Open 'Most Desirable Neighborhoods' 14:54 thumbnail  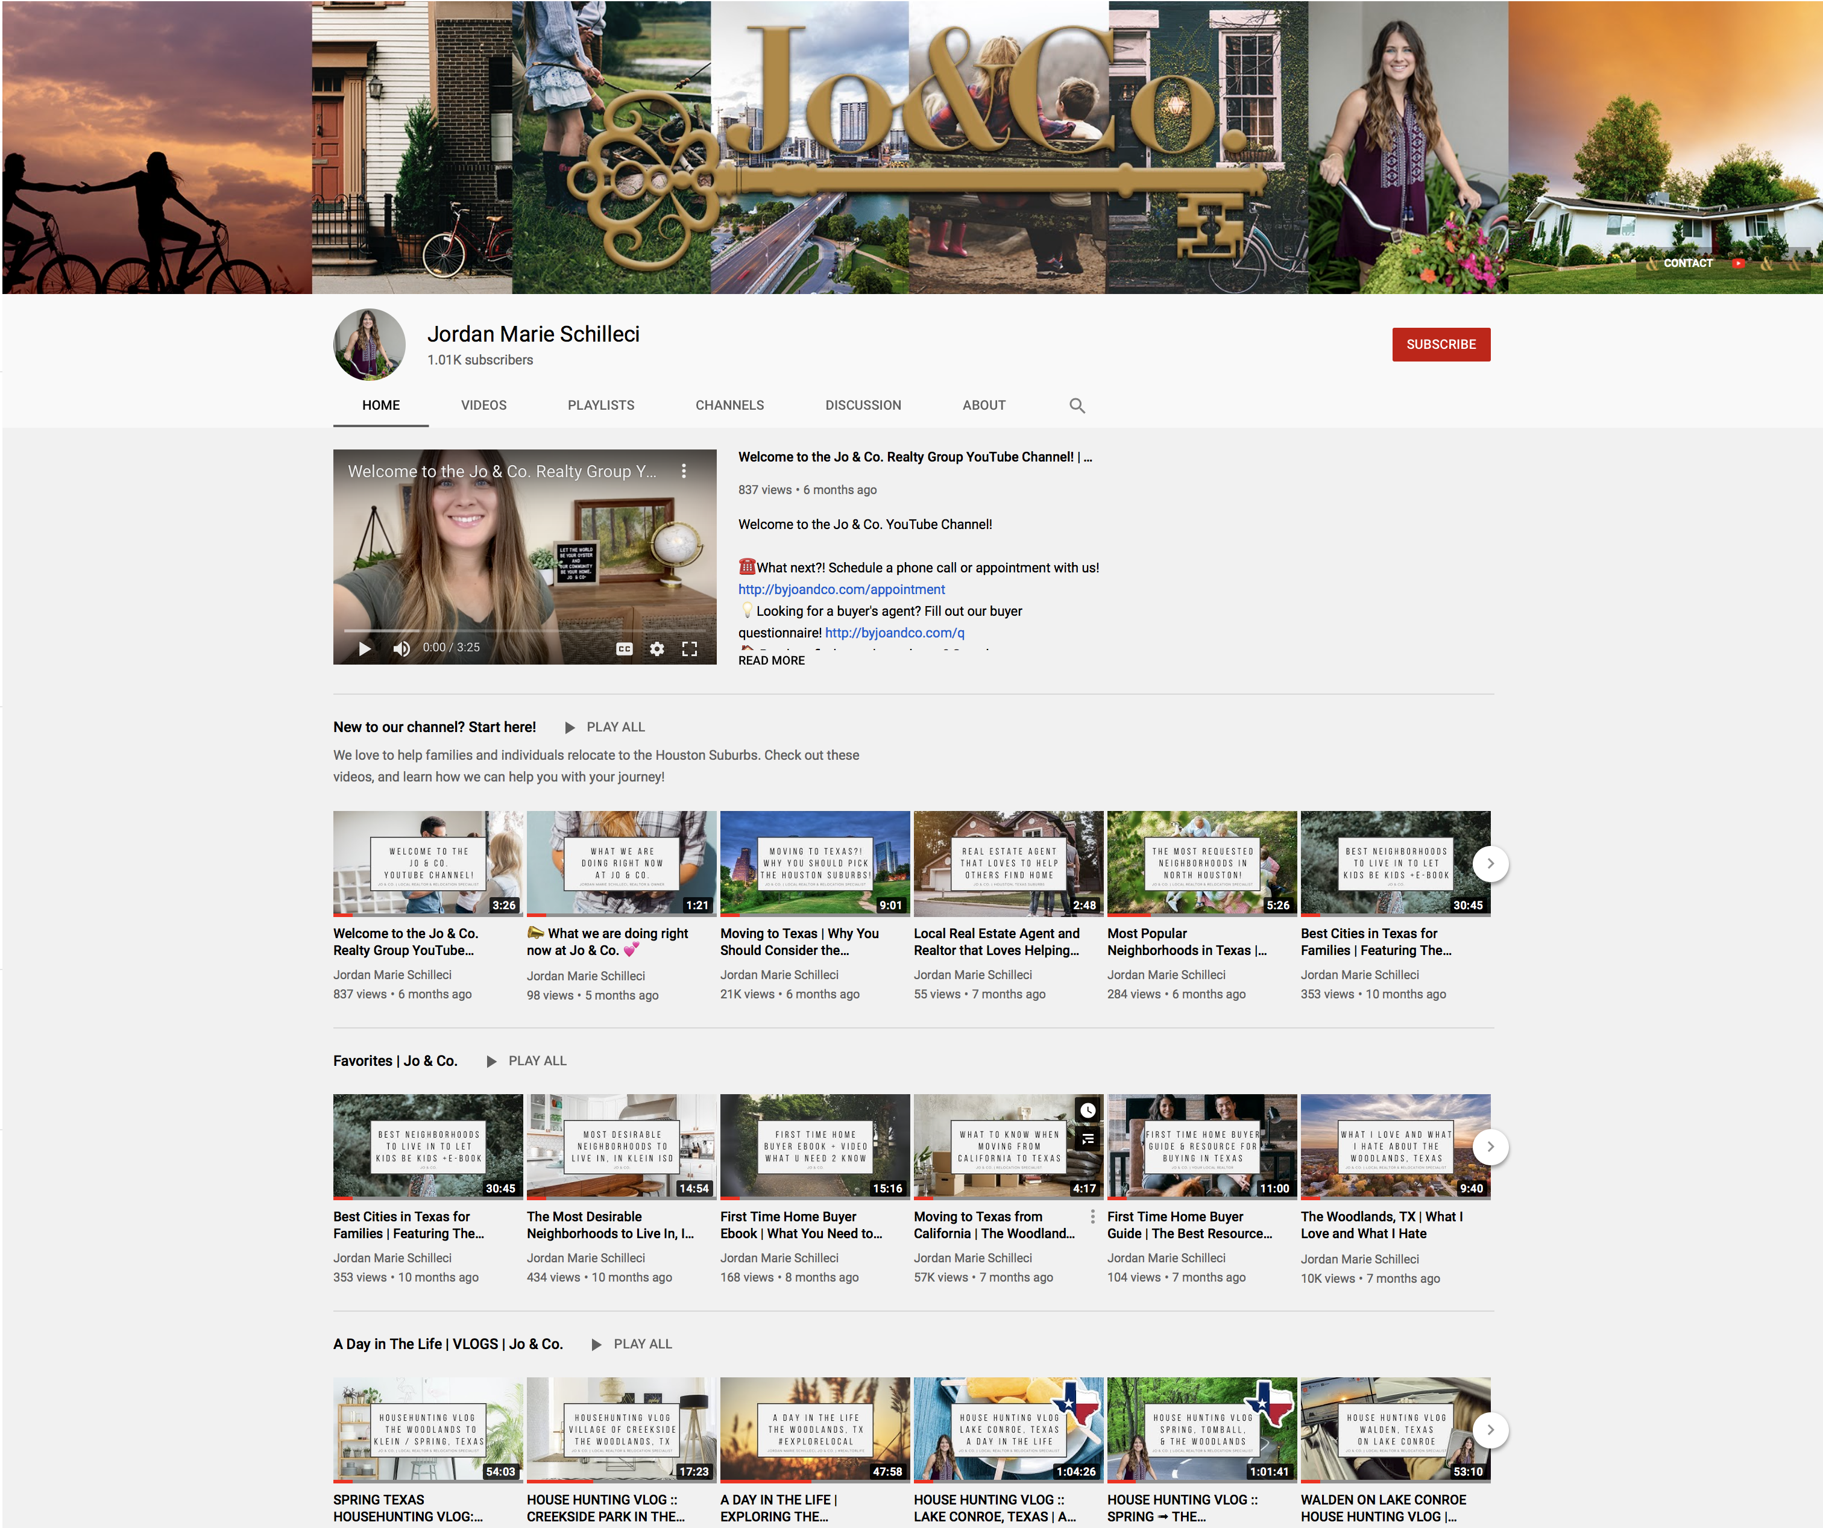click(622, 1146)
